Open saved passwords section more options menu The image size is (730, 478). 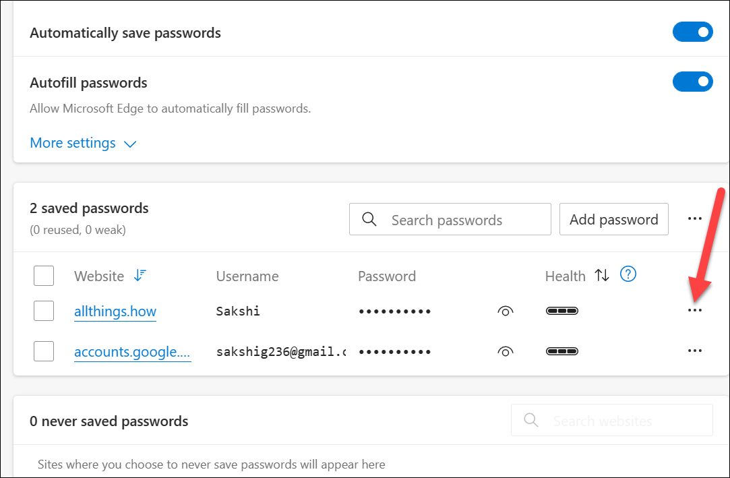click(x=695, y=218)
